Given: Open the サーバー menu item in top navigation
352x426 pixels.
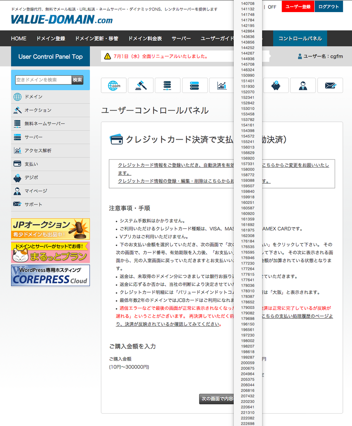Looking at the screenshot, I should 181,38.
